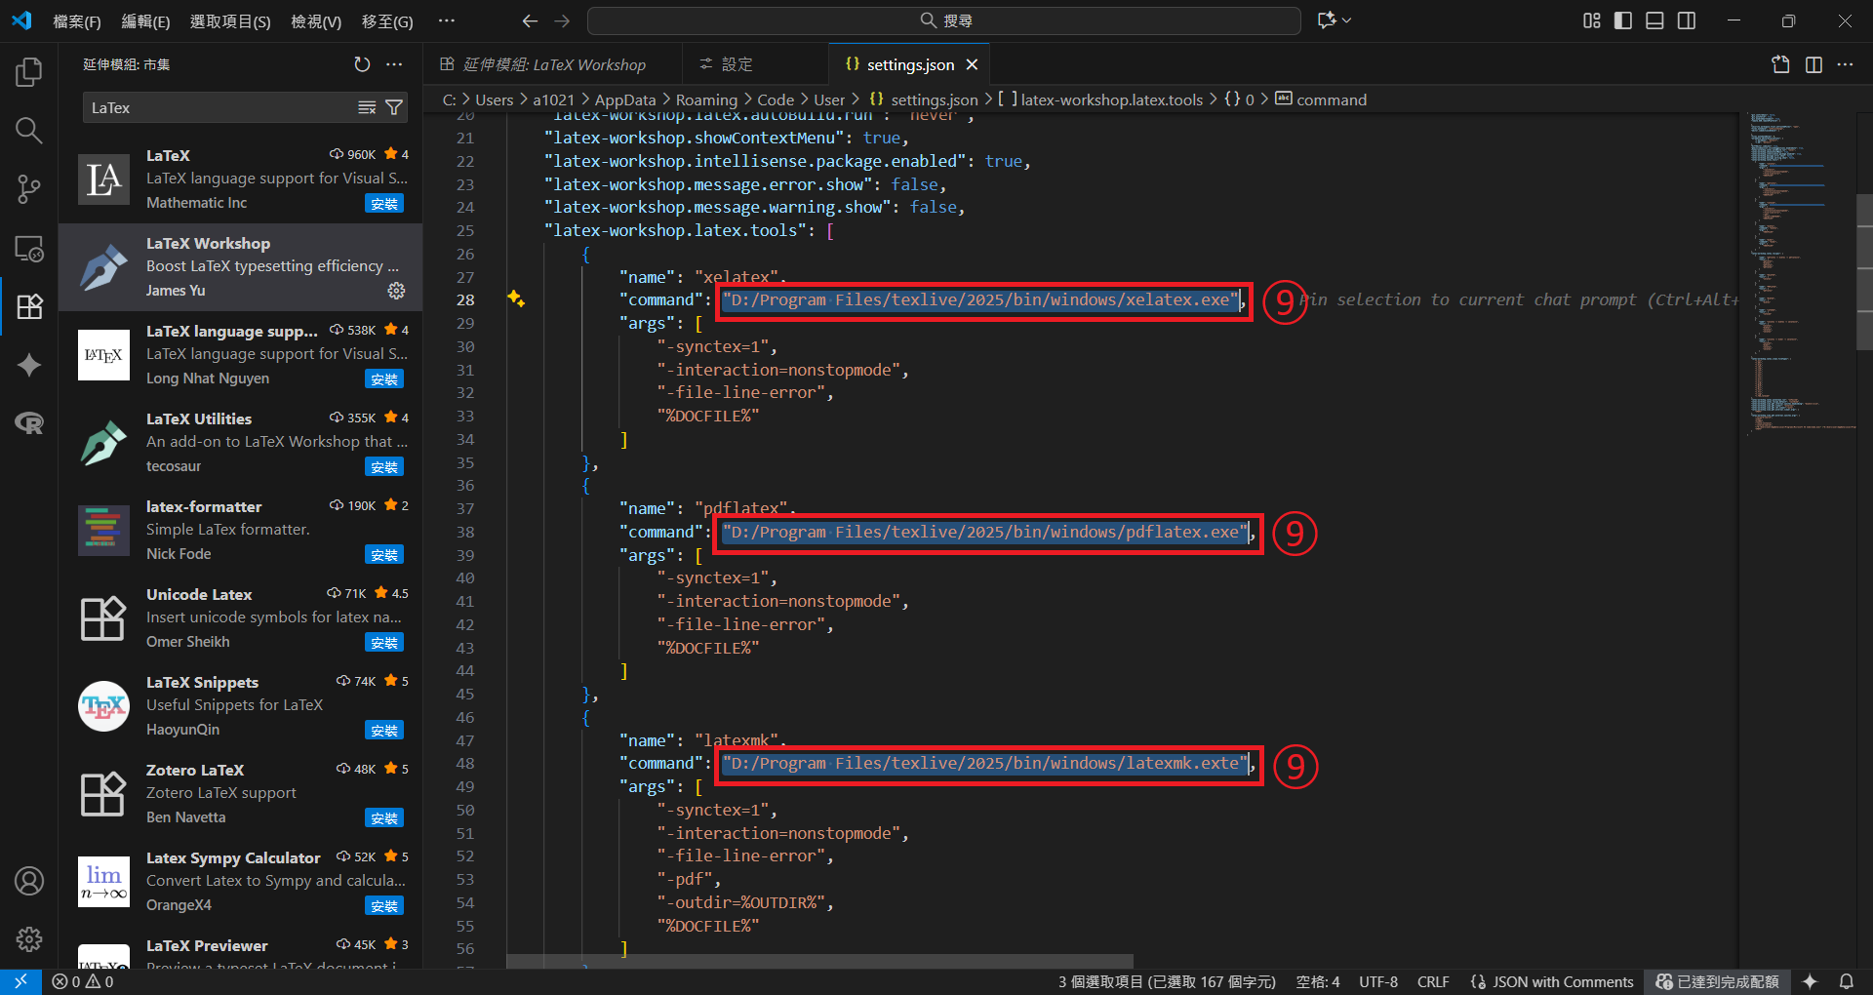Open latex-workshop.latex.tools breadcrumb
1873x995 pixels.
[1100, 99]
